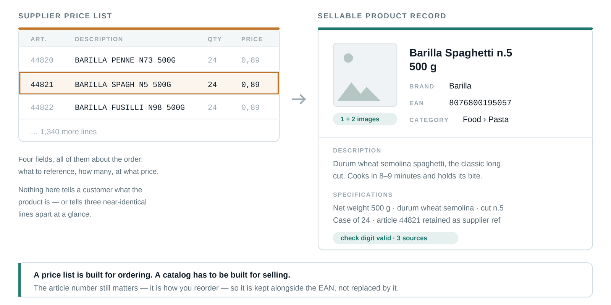The width and height of the screenshot is (611, 305).
Task: Click 'BARILLA FUSILLI N98 500G' description
Action: tap(130, 108)
